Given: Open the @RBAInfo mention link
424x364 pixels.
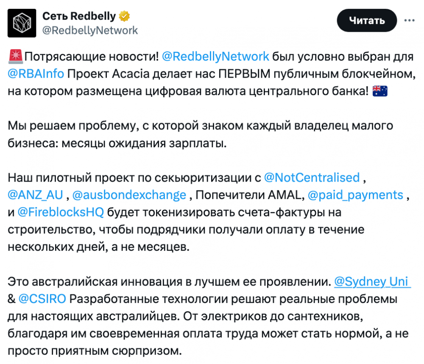Looking at the screenshot, I should [x=36, y=74].
